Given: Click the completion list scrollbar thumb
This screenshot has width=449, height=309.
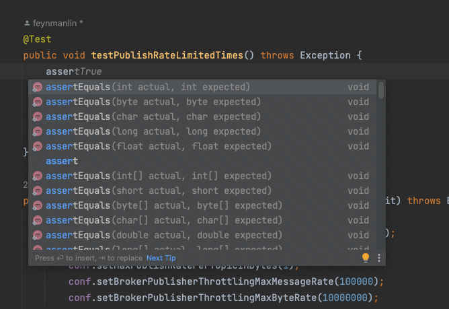Looking at the screenshot, I should pyautogui.click(x=381, y=90).
